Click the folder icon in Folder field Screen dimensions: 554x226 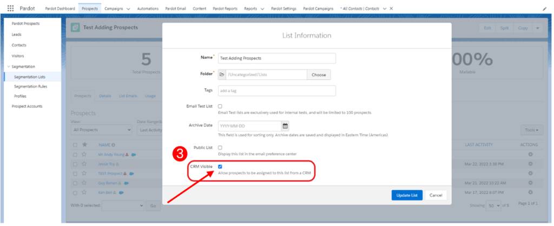point(222,75)
